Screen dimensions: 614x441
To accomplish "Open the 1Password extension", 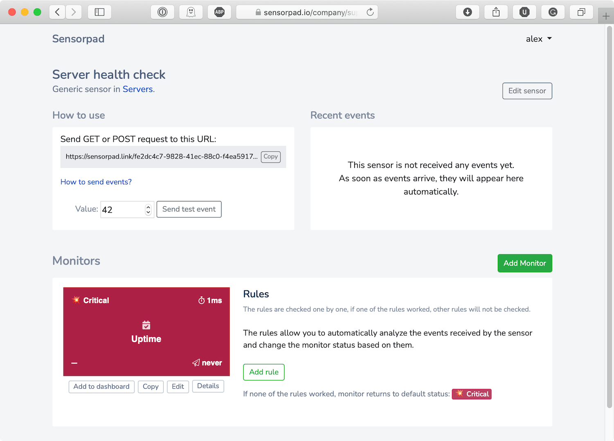I will (163, 12).
